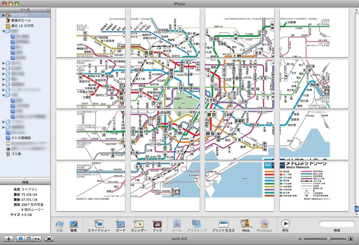Select the map thumbnail showing 霞ケ関
The image size is (359, 245).
(x=165, y=135)
